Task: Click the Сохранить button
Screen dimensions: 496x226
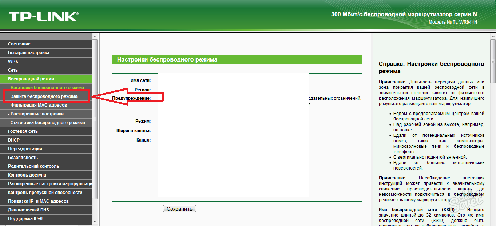Action: tap(179, 209)
